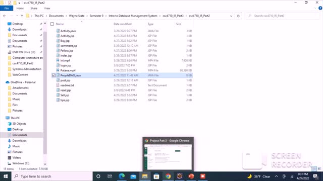Sort files by Name column
The width and height of the screenshot is (323, 181).
click(60, 24)
